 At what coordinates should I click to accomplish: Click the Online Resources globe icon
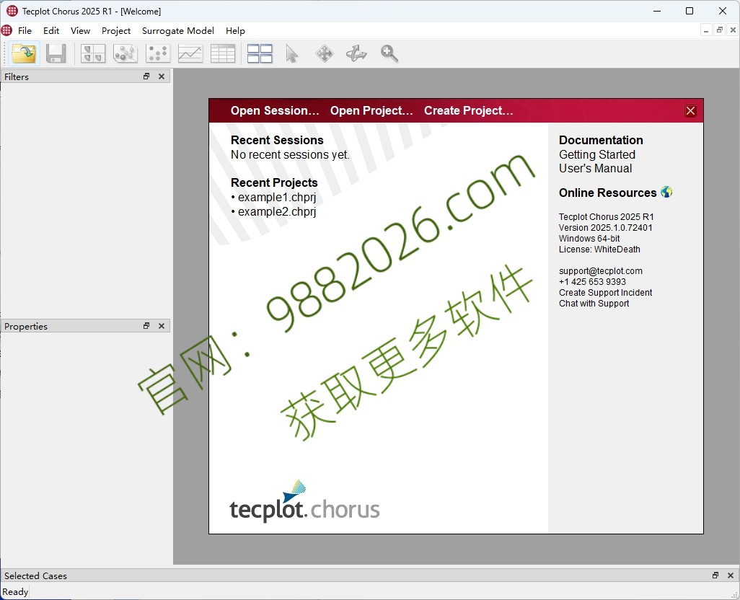click(x=666, y=192)
